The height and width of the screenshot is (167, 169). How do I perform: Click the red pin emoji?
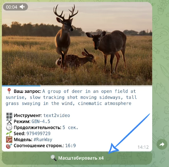pos(9,91)
